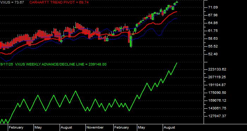Select the 64.86 price axis value
Screen dimensions: 247x131
coord(213,23)
